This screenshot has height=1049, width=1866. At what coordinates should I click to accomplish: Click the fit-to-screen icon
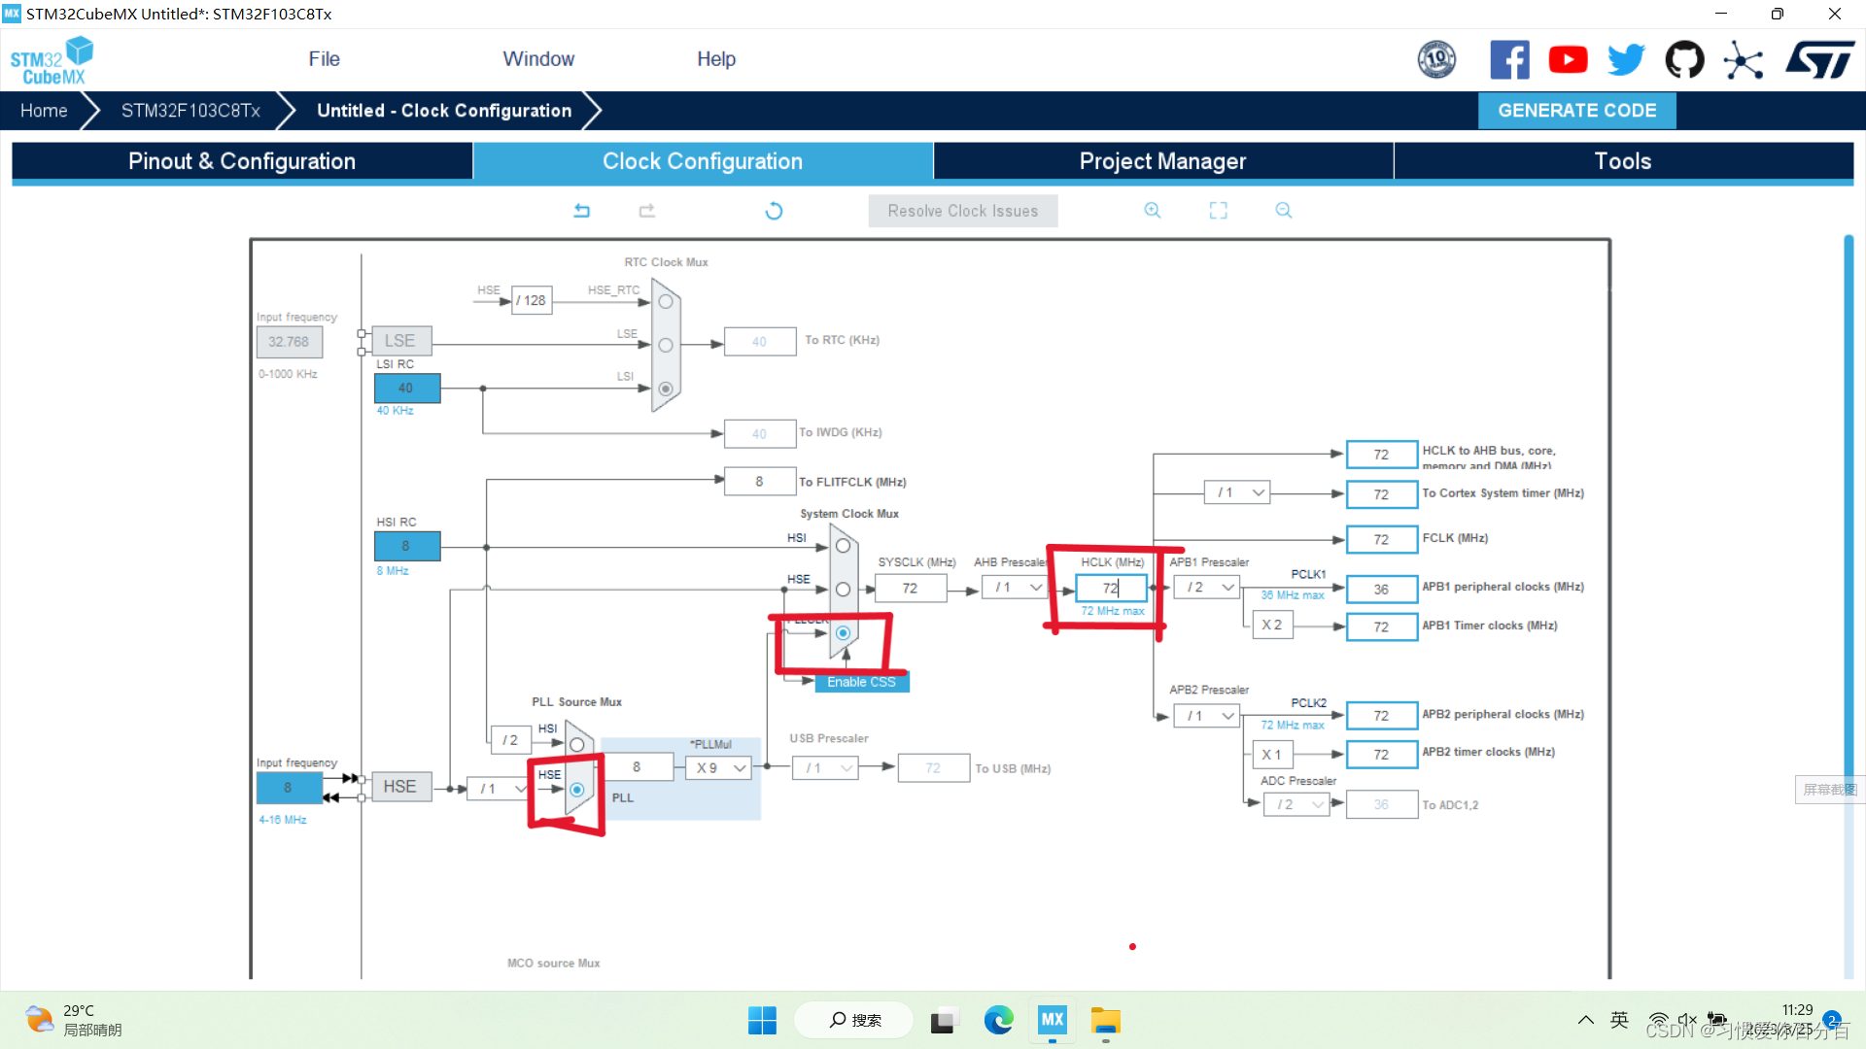1218,211
